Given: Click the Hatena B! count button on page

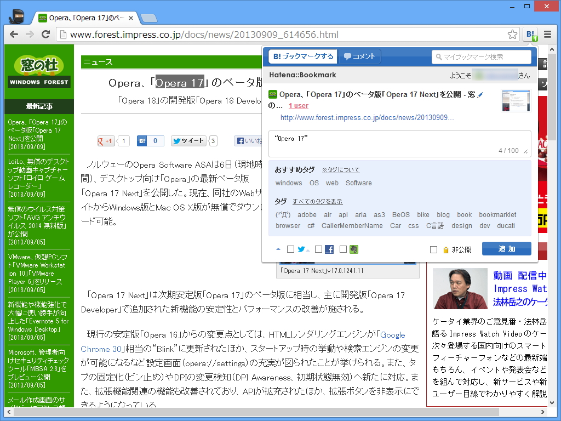Looking at the screenshot, I should coord(150,141).
